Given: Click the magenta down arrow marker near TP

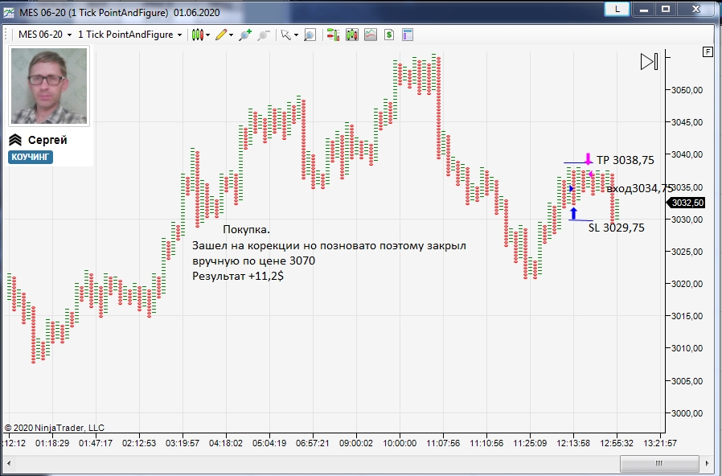Looking at the screenshot, I should pos(588,158).
